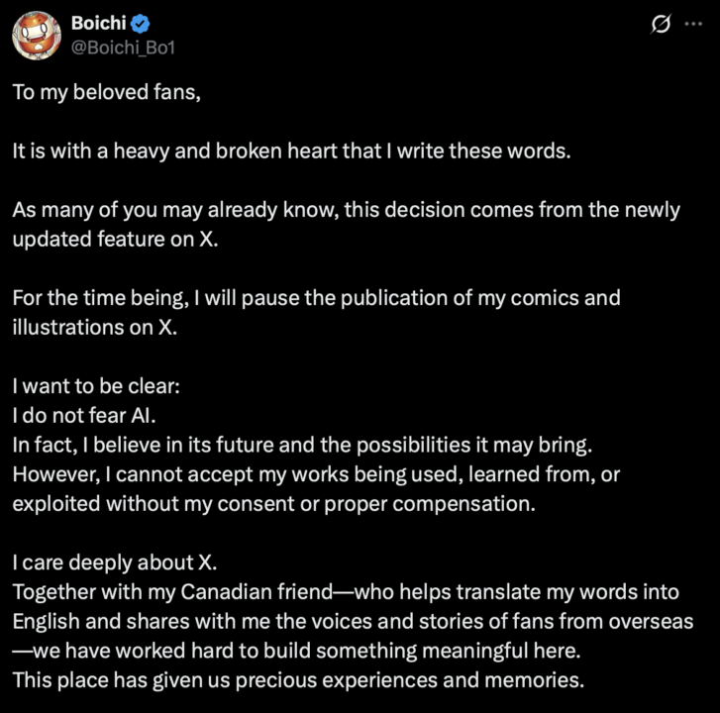Image resolution: width=720 pixels, height=713 pixels.
Task: Click the 'As many of you may already know' line
Action: (347, 209)
